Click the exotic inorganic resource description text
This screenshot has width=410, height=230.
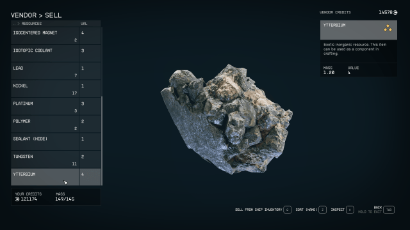click(354, 49)
